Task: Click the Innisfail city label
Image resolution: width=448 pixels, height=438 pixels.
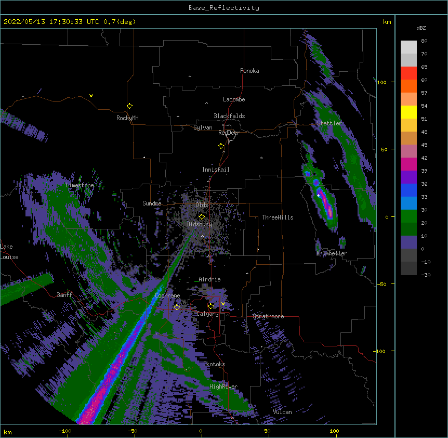Action: pos(216,170)
